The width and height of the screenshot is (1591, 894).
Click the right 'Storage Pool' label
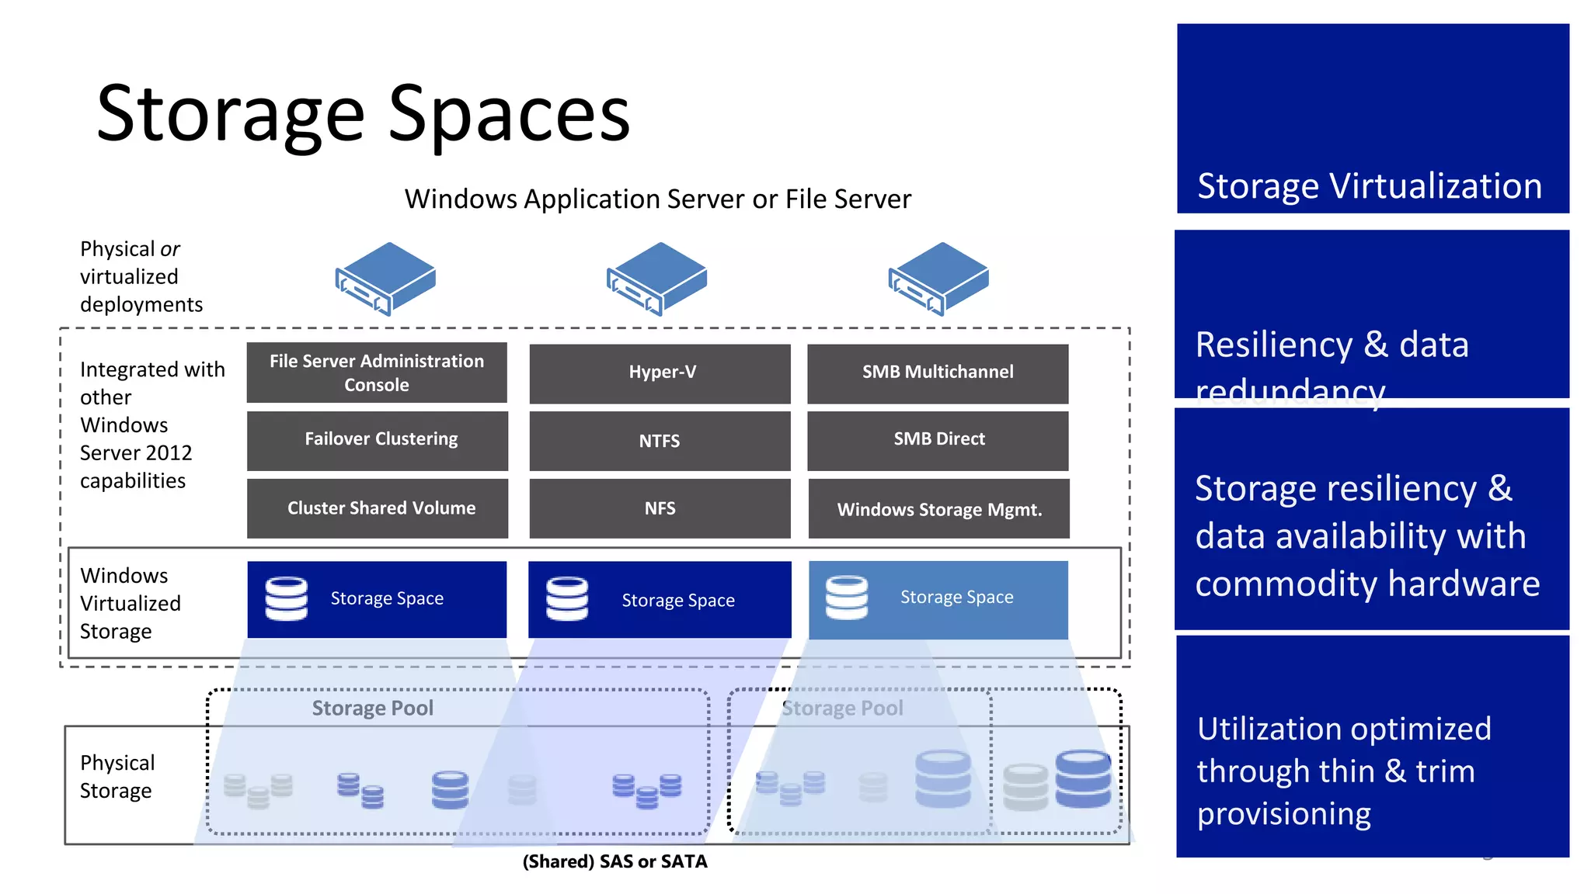click(842, 708)
